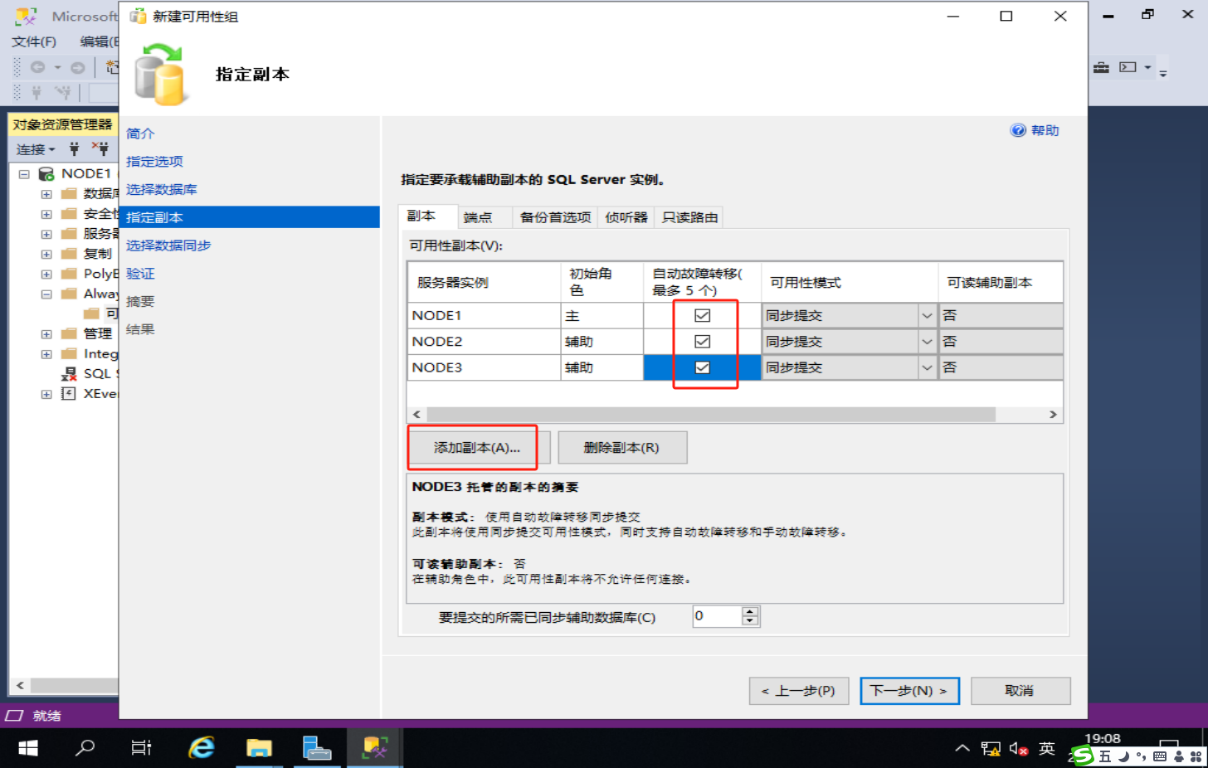1208x768 pixels.
Task: Open availability mode dropdown for NODE3
Action: pos(927,367)
